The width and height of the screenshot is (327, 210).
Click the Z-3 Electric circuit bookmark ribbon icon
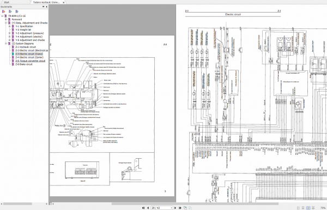pos(13,54)
